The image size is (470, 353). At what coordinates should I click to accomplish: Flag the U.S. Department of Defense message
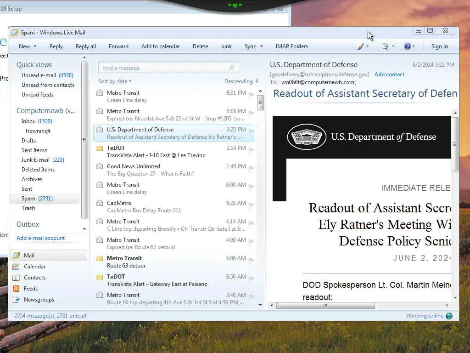[x=251, y=131]
